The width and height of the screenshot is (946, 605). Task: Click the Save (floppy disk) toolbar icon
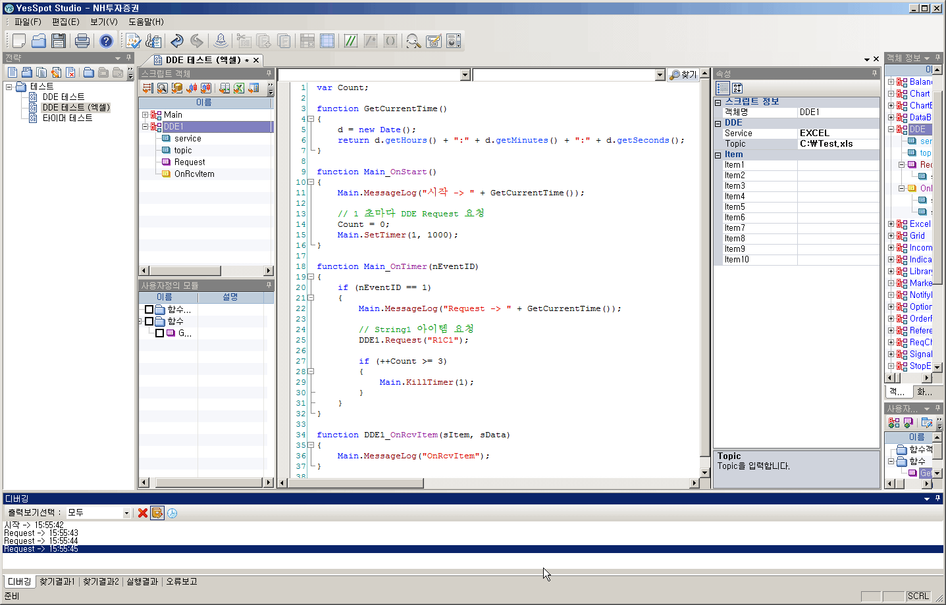pos(59,41)
